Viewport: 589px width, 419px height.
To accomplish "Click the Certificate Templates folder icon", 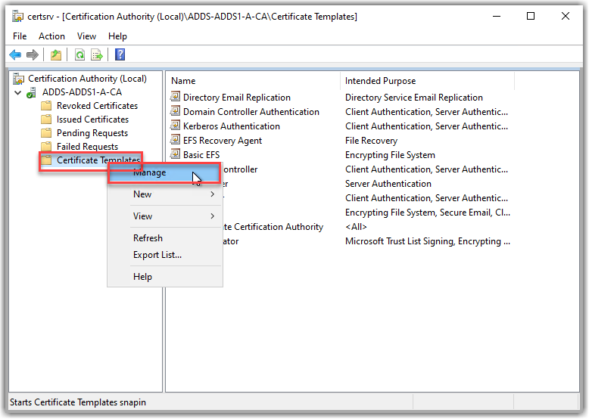I will [x=46, y=160].
